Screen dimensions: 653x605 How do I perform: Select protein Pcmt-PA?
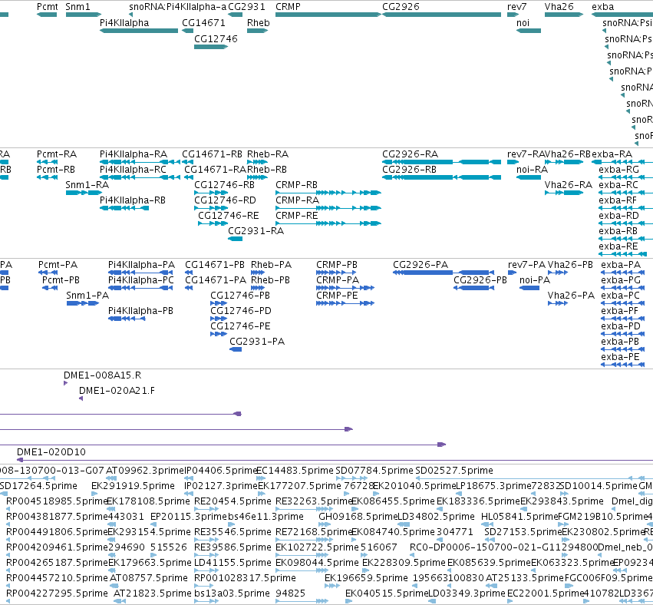click(48, 273)
